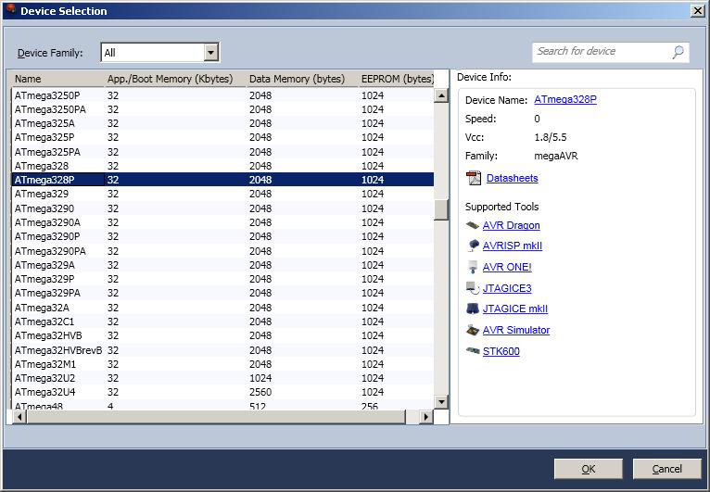Click the AVRISP mkII programmer icon
This screenshot has width=710, height=492.
point(473,246)
